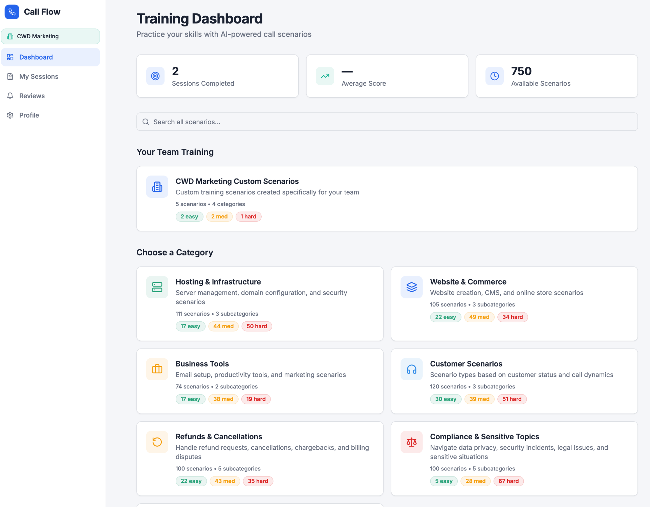Click the 38 med badge under Business Tools
This screenshot has height=507, width=650.
223,399
